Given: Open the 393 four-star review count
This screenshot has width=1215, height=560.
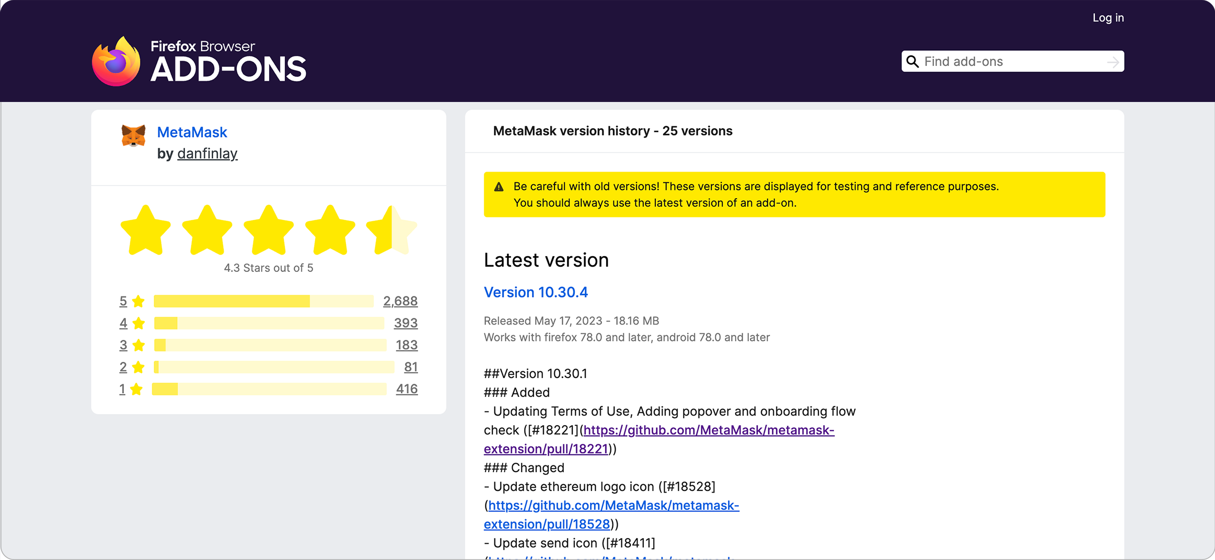Looking at the screenshot, I should tap(406, 323).
